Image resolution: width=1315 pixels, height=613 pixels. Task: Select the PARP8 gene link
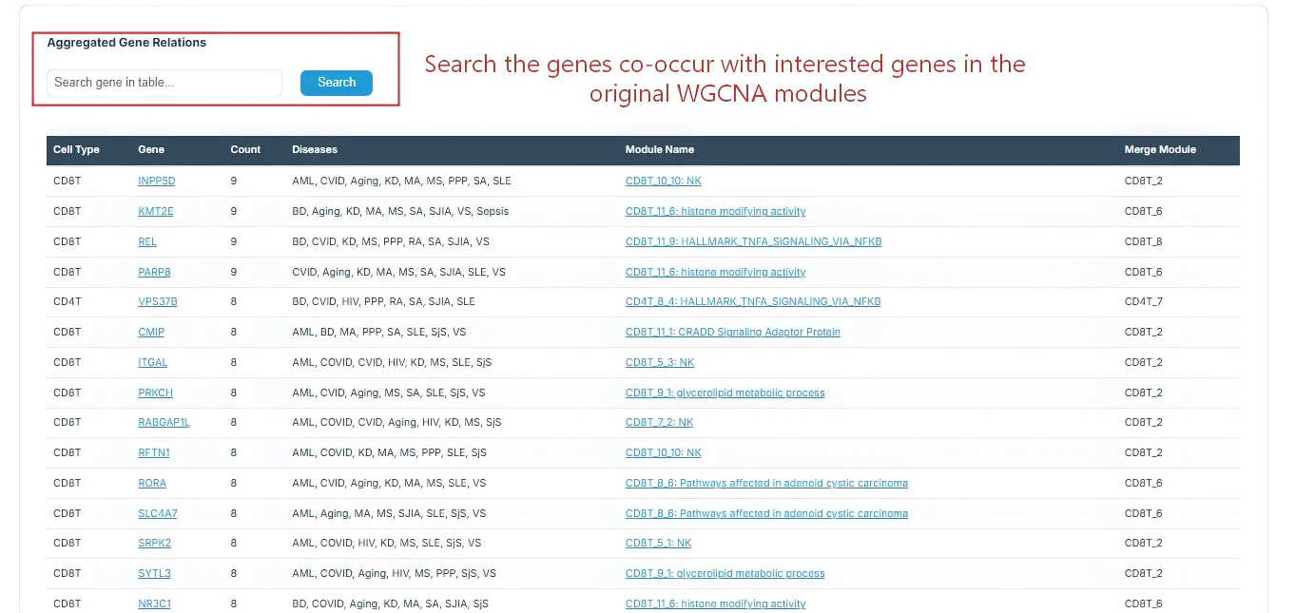point(154,272)
